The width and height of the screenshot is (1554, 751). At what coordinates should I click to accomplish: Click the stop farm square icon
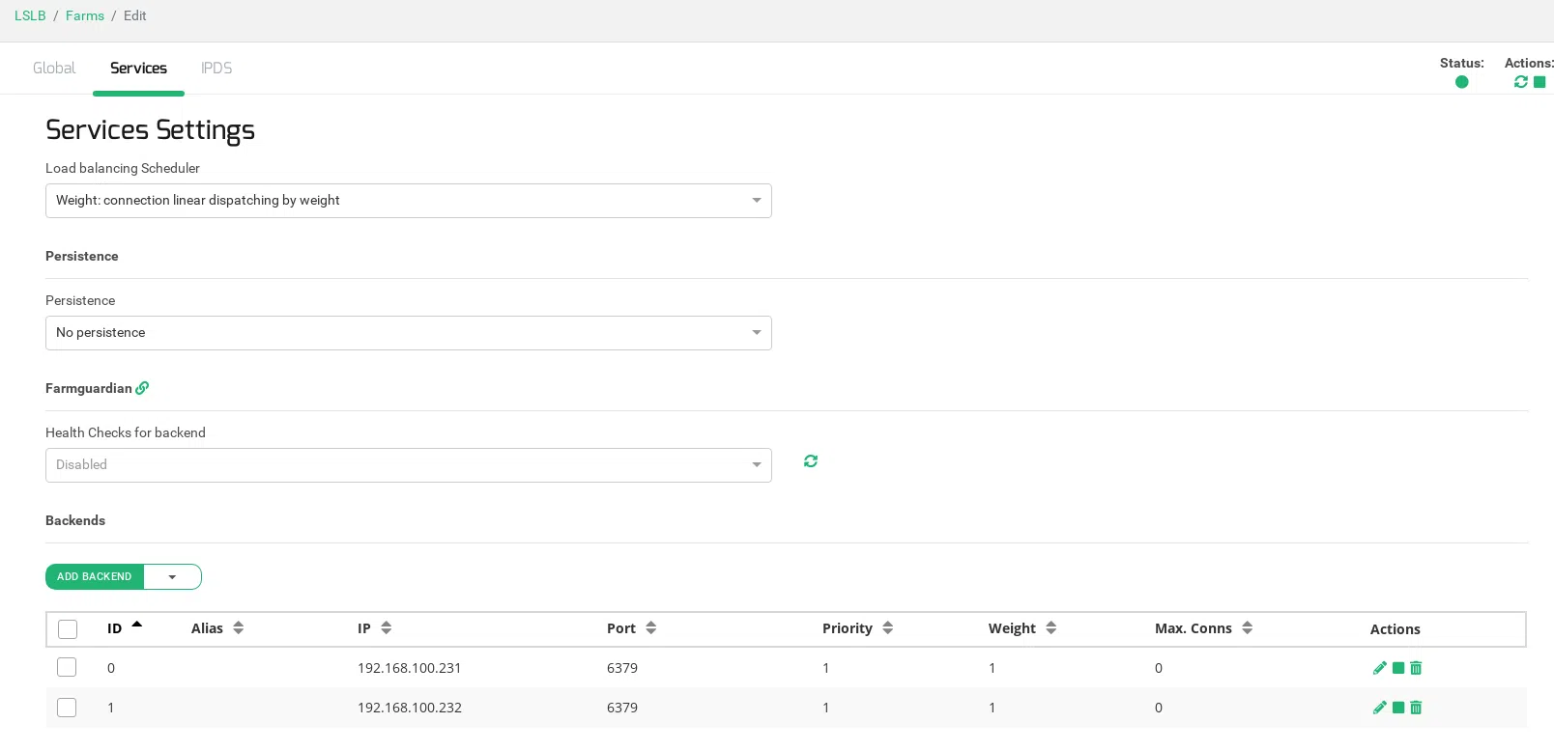[1540, 82]
